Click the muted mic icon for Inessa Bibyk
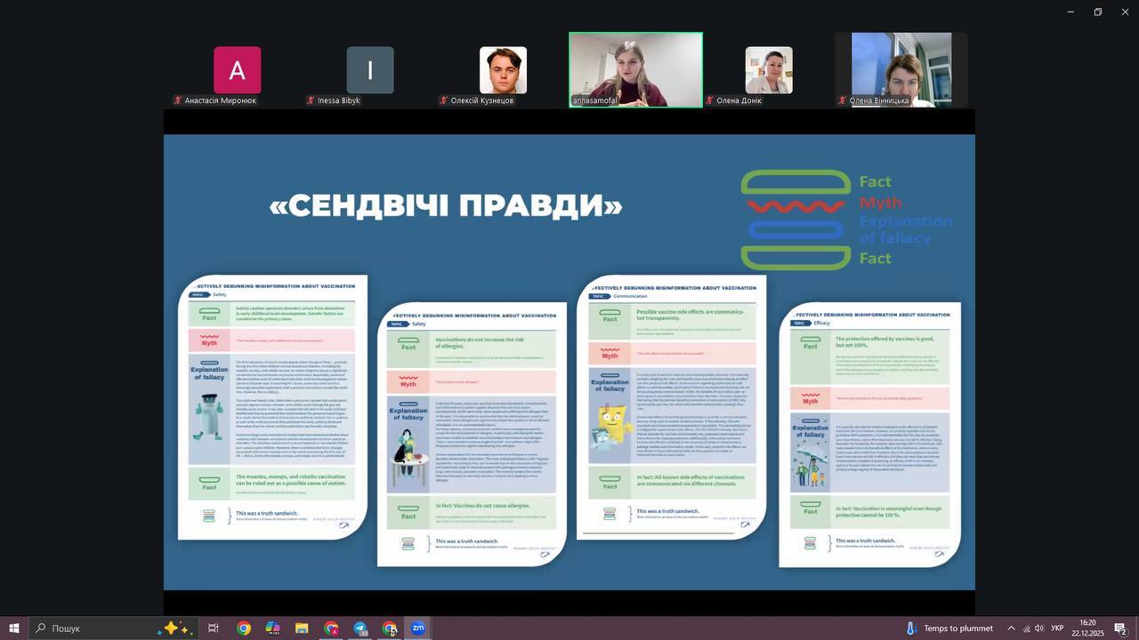The width and height of the screenshot is (1139, 640). [311, 100]
